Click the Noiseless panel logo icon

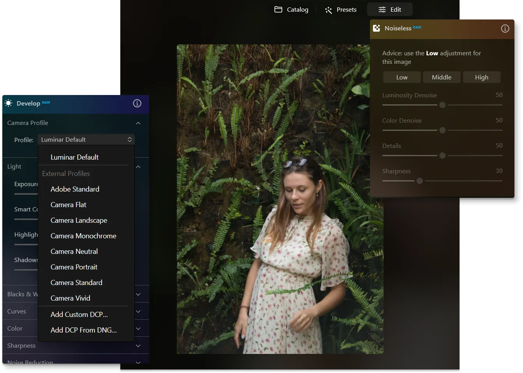(376, 28)
